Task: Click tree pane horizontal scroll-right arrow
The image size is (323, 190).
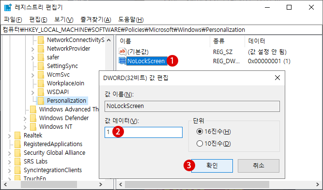Action: pyautogui.click(x=101, y=185)
